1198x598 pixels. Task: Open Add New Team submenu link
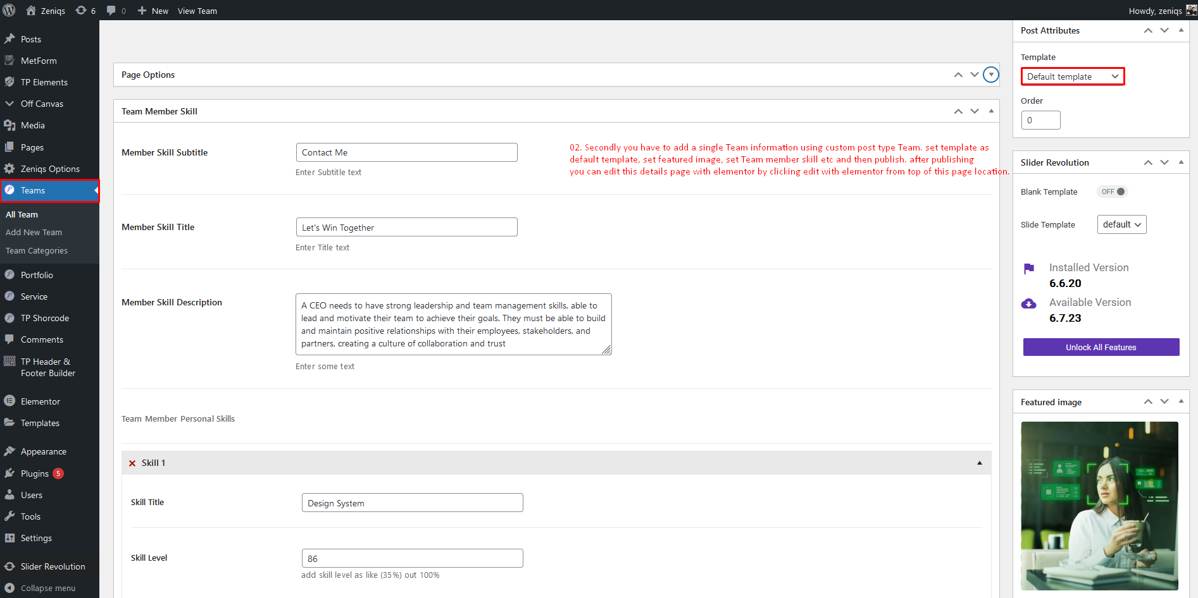tap(34, 232)
